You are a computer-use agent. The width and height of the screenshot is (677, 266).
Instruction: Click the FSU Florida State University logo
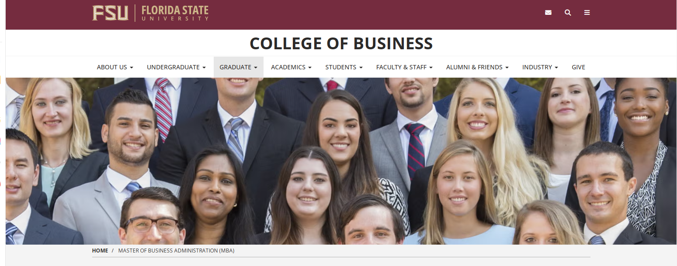pyautogui.click(x=150, y=13)
